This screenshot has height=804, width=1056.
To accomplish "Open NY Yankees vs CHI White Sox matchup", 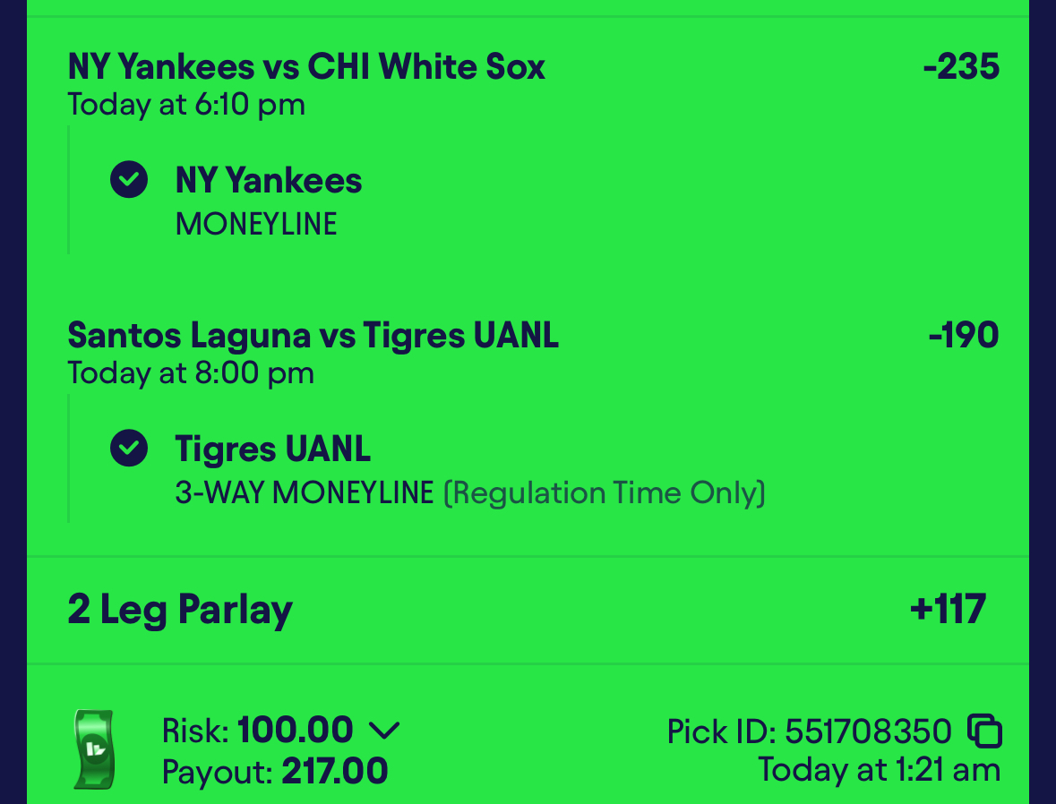I will pyautogui.click(x=306, y=66).
